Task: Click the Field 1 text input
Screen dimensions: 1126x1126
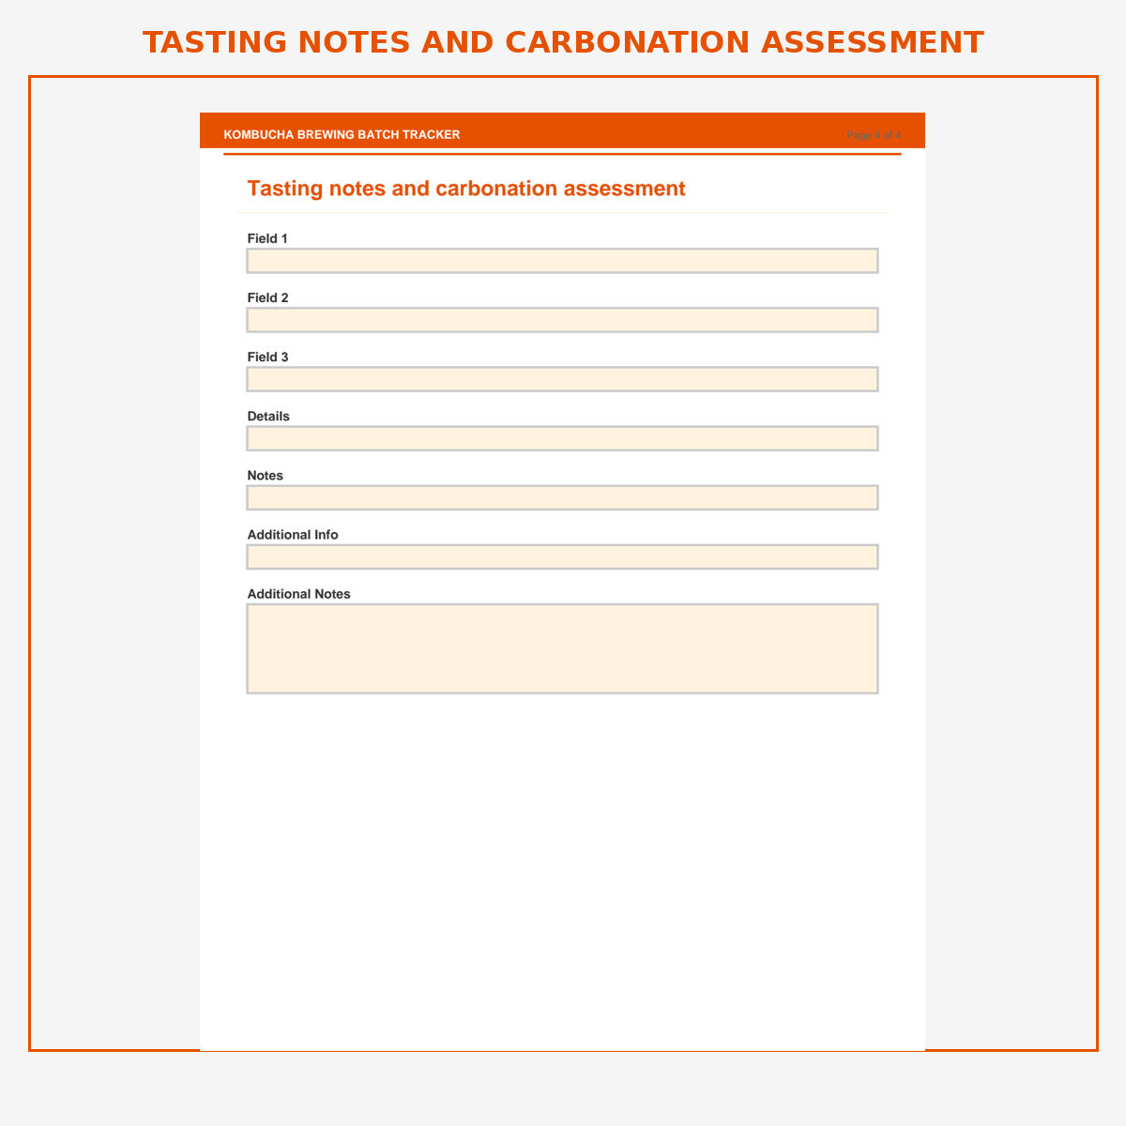Action: tap(562, 261)
